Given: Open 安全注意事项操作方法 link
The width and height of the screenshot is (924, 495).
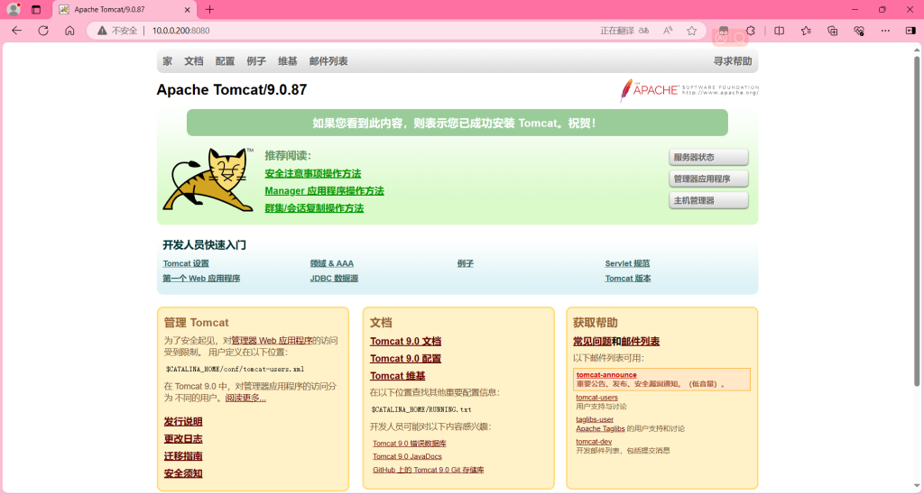Looking at the screenshot, I should point(313,174).
